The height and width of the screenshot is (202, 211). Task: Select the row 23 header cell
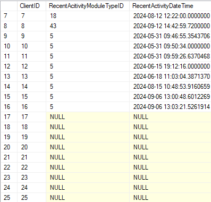(9, 178)
